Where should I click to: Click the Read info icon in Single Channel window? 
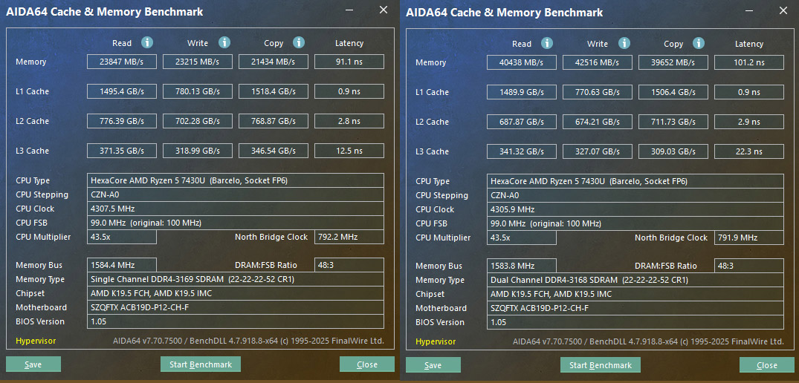click(x=147, y=43)
